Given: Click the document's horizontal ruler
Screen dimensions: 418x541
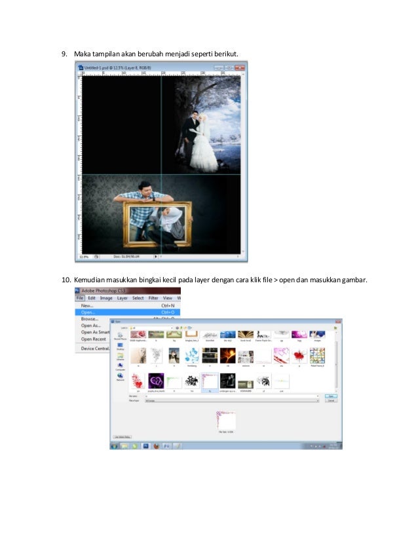Looking at the screenshot, I should pos(161,73).
